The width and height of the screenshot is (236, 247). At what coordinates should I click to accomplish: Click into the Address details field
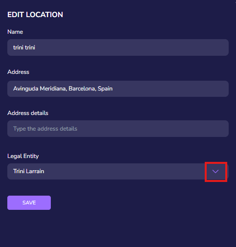click(x=118, y=129)
